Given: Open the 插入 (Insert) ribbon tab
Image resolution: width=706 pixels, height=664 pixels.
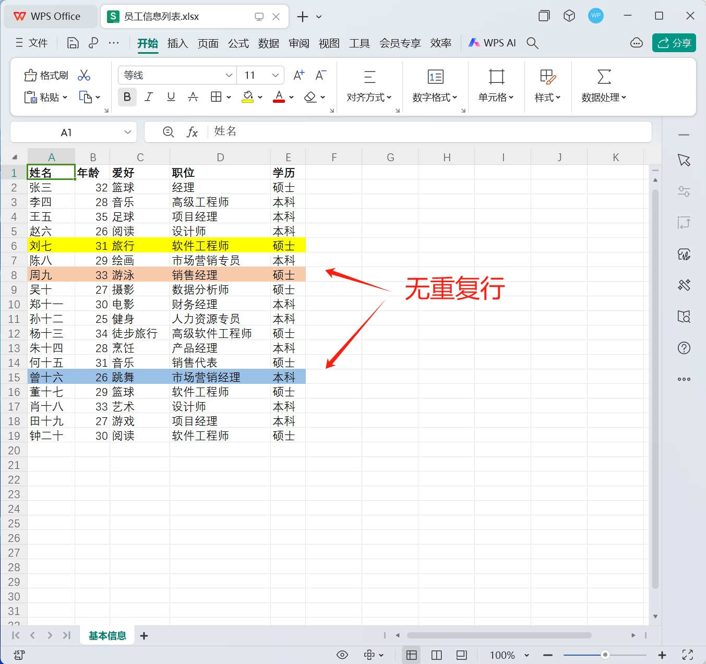Looking at the screenshot, I should click(177, 43).
